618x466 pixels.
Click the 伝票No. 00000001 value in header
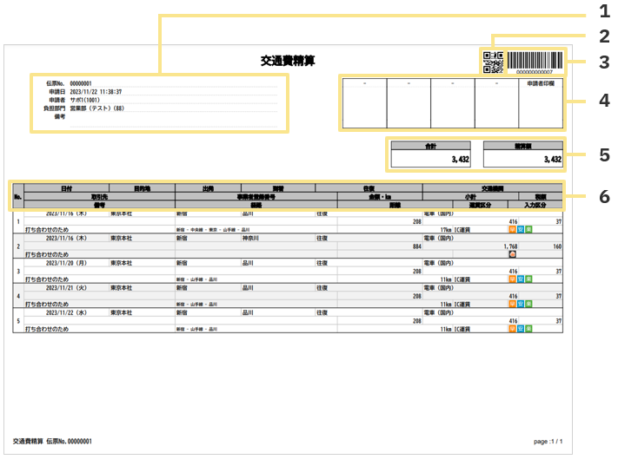(81, 83)
